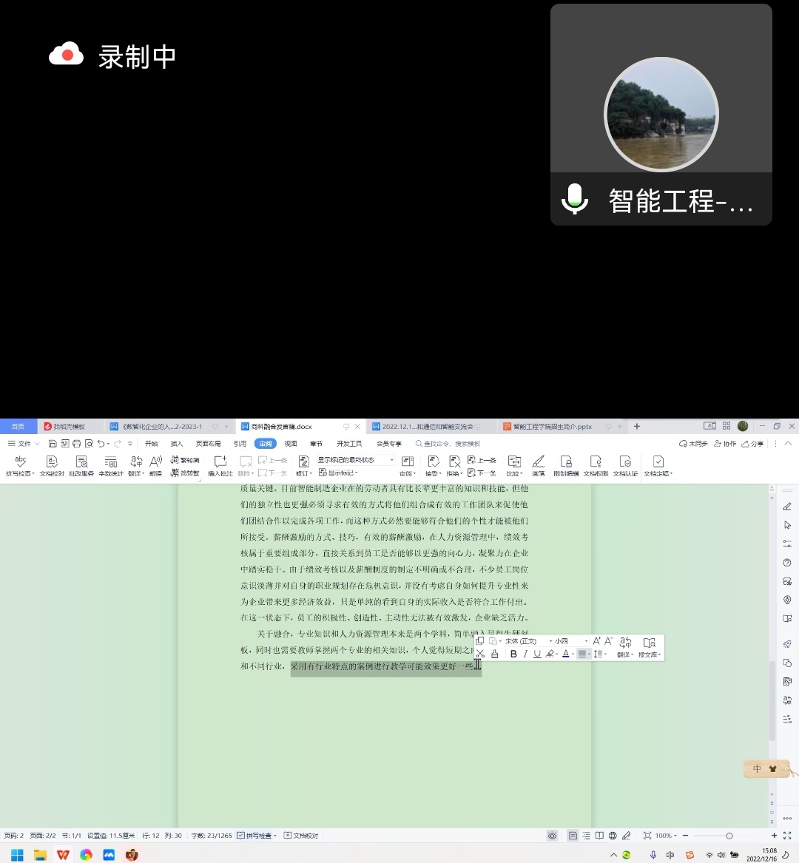Image resolution: width=799 pixels, height=863 pixels.
Task: Click the format painter in floating toolbar
Action: click(x=495, y=654)
